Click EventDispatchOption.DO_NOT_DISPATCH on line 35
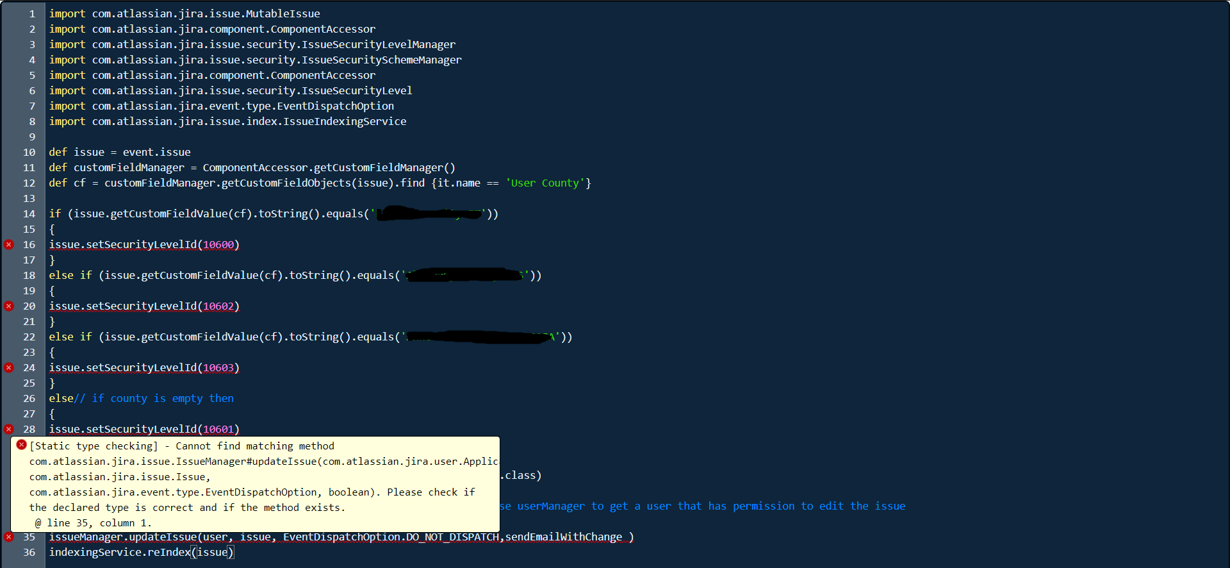The height and width of the screenshot is (568, 1230). [391, 537]
